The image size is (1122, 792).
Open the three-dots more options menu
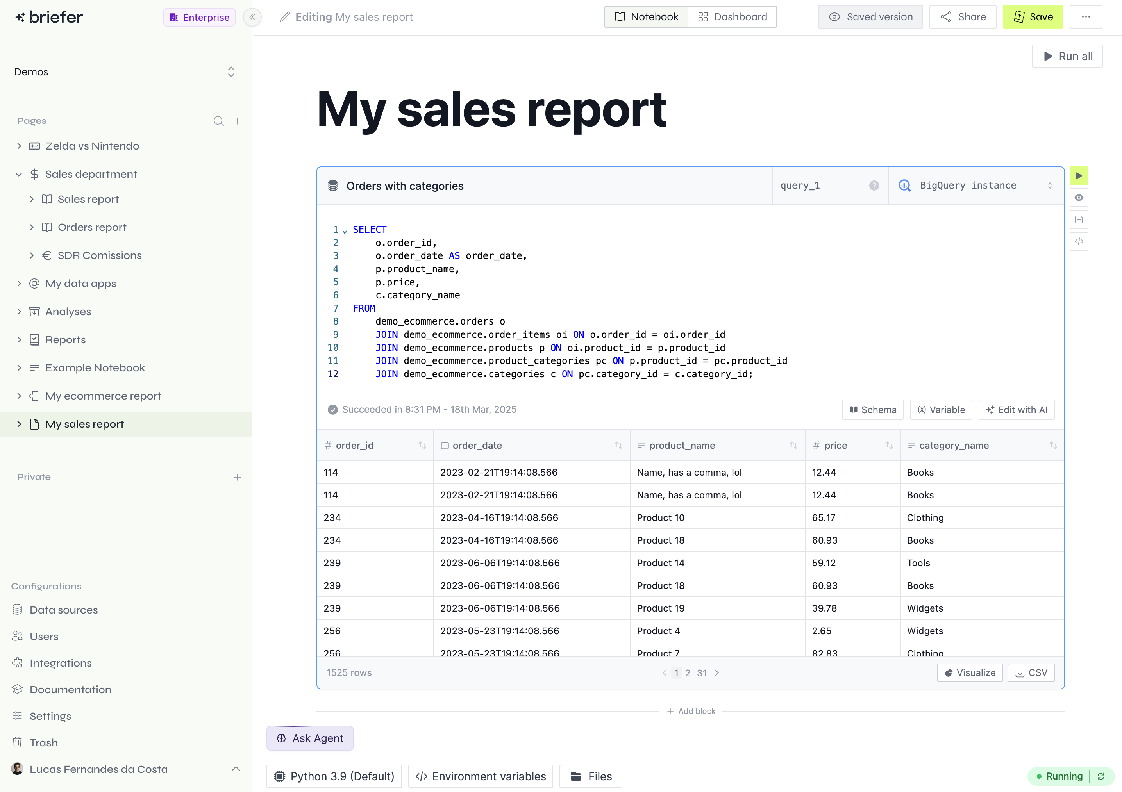click(x=1085, y=17)
